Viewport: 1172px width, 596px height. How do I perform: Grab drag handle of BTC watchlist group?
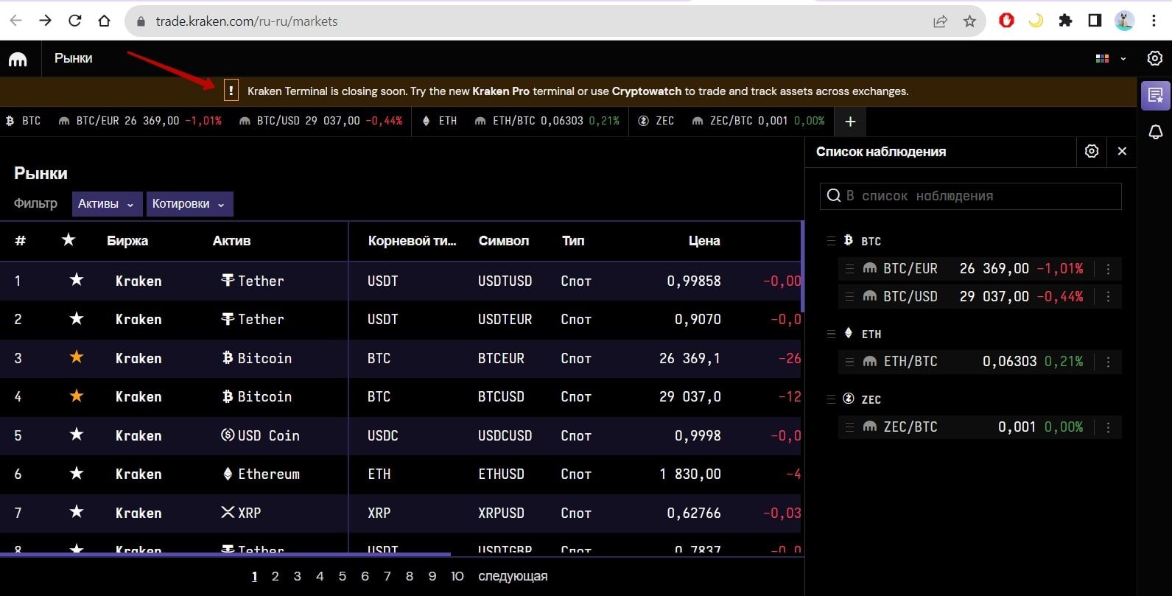pos(831,241)
